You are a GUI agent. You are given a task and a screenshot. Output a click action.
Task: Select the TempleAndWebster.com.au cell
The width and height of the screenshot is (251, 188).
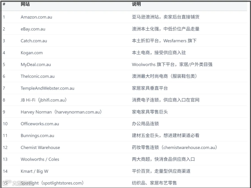(47, 88)
